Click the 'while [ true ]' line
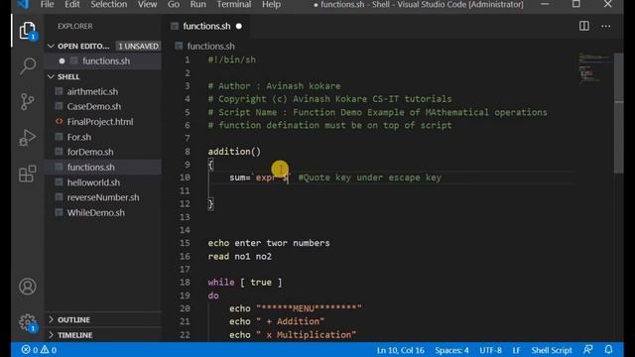The width and height of the screenshot is (635, 357). click(245, 282)
